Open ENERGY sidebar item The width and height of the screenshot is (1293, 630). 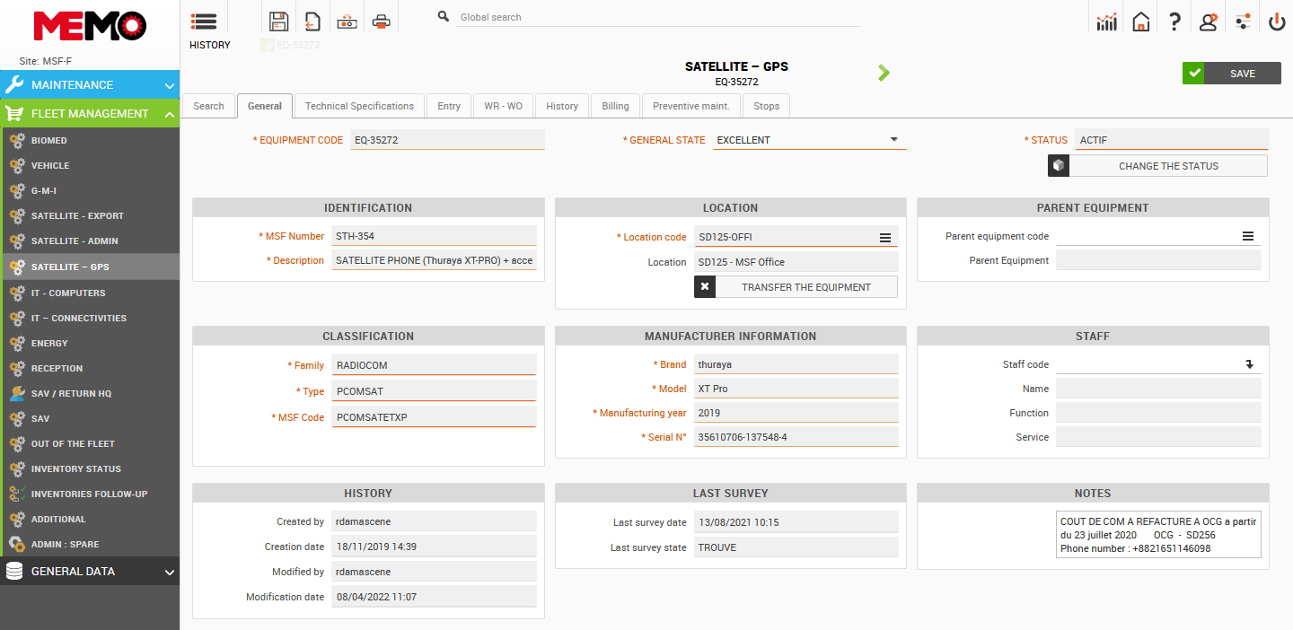click(x=90, y=343)
